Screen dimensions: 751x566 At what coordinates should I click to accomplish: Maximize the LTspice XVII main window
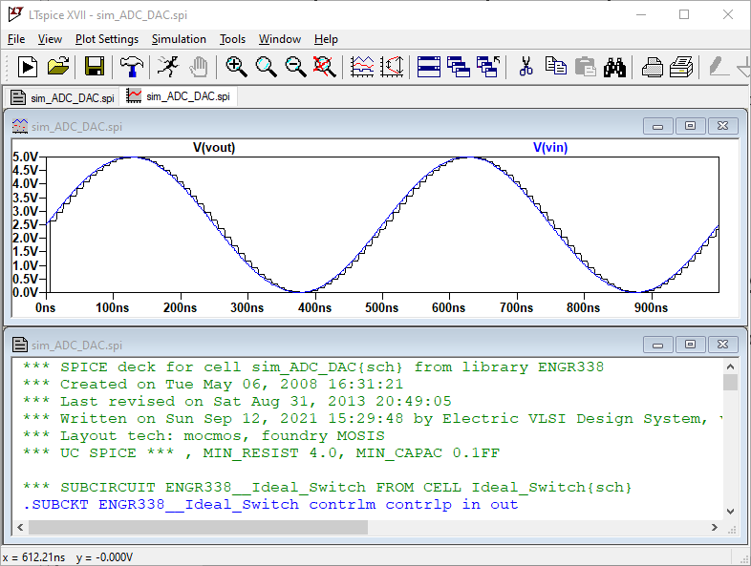click(x=684, y=15)
